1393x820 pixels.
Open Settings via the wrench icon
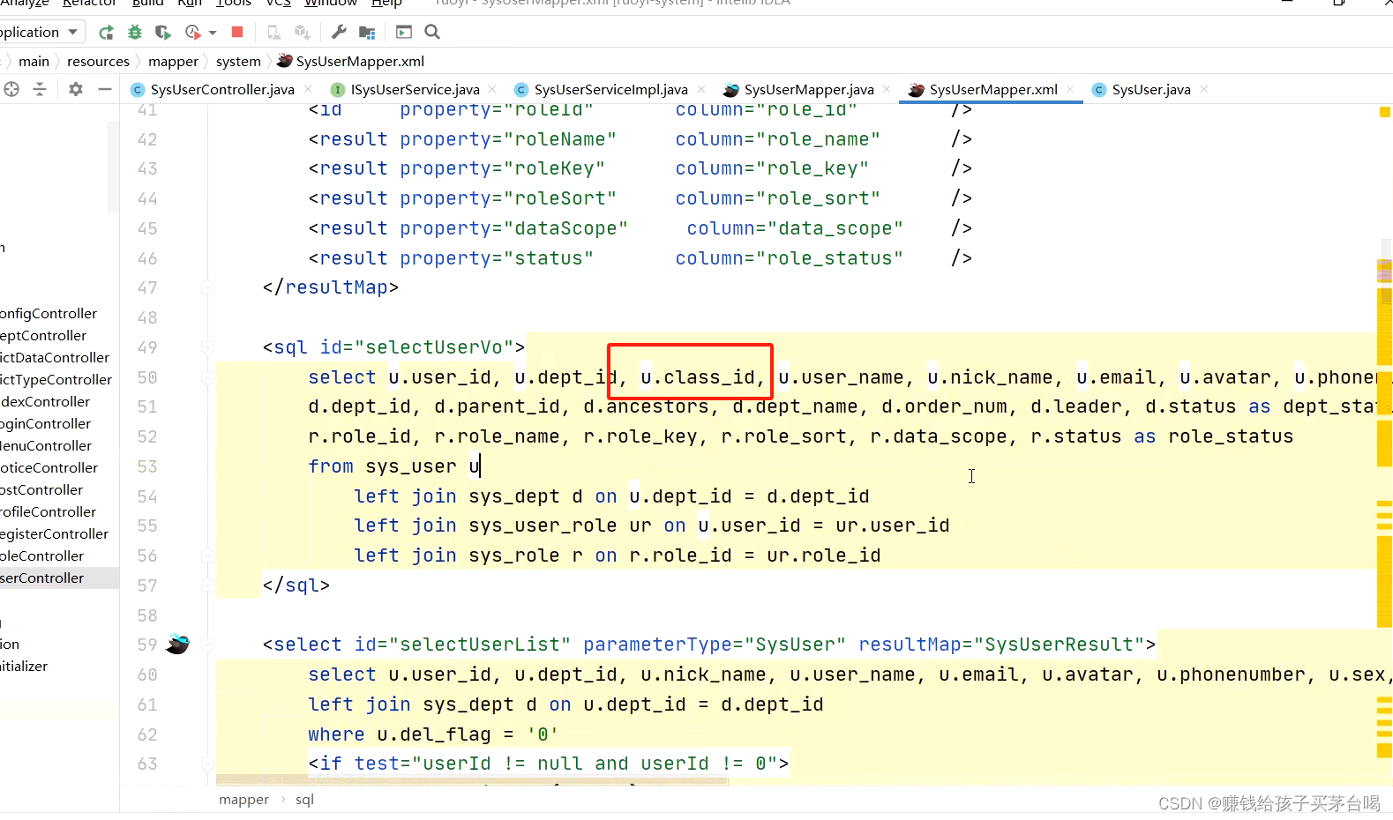339,33
